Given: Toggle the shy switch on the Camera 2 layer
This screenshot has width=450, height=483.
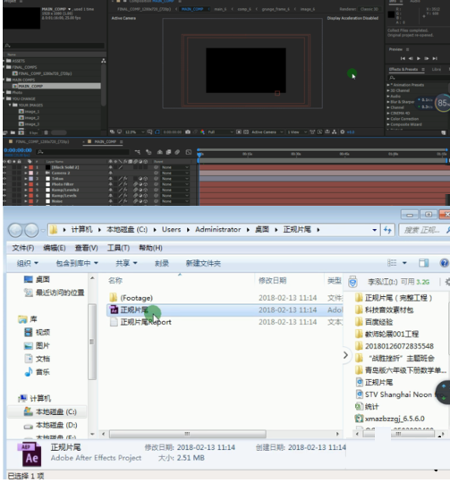Looking at the screenshot, I should [x=110, y=173].
